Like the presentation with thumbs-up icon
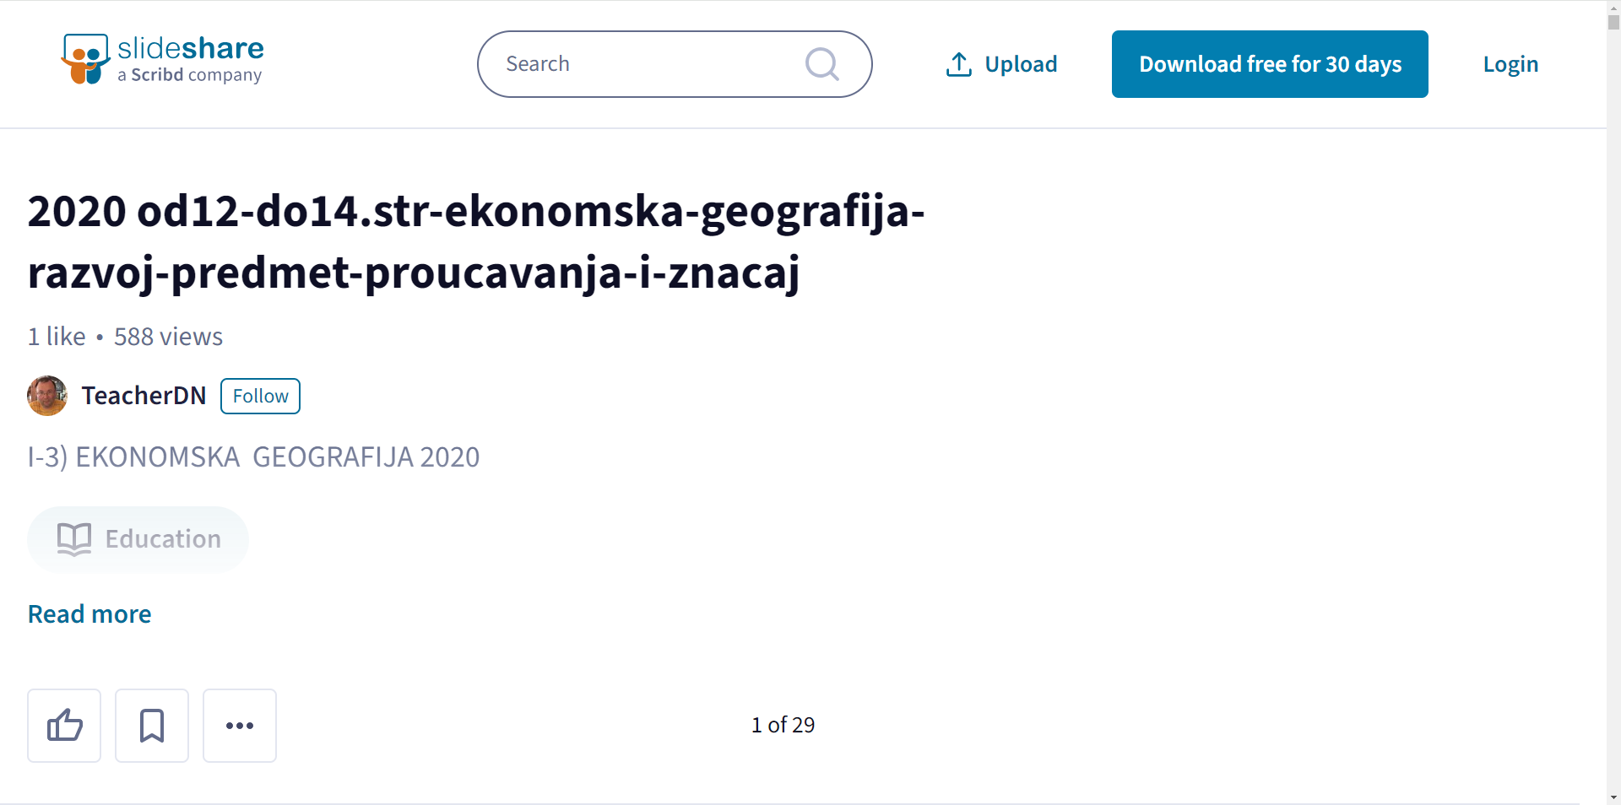1621x805 pixels. (64, 726)
